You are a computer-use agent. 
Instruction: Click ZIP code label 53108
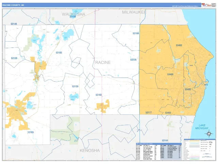(136, 33)
